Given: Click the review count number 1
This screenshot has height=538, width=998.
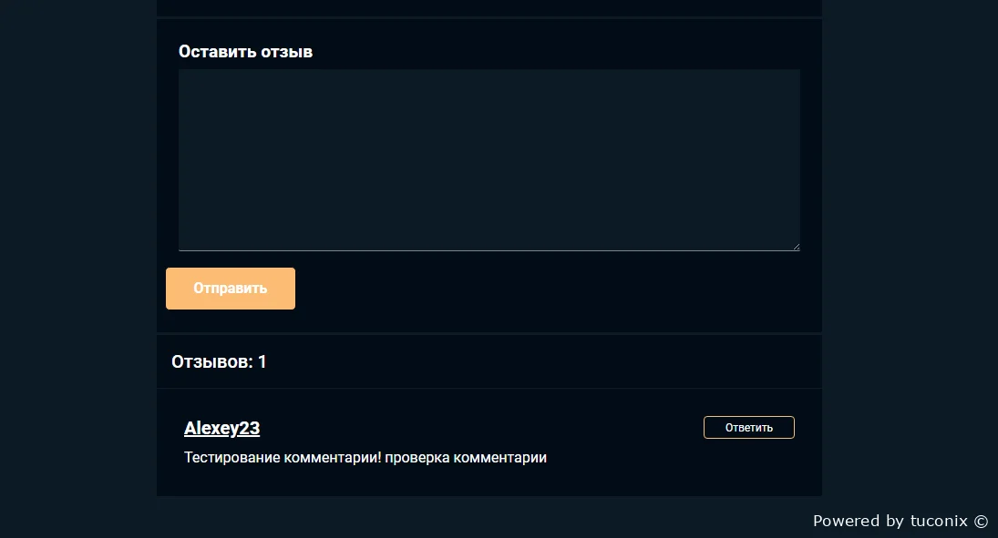Looking at the screenshot, I should [x=262, y=361].
